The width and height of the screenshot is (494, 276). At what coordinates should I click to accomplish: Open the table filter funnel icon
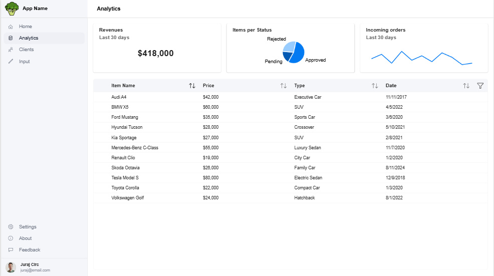click(x=480, y=86)
